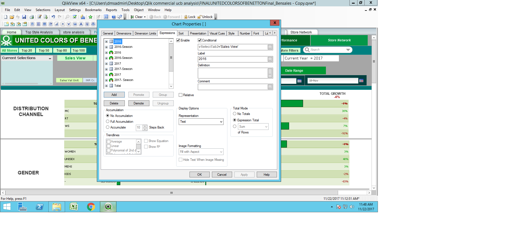This screenshot has height=236, width=524.
Task: Toggle the Relative checkbox
Action: [181, 95]
